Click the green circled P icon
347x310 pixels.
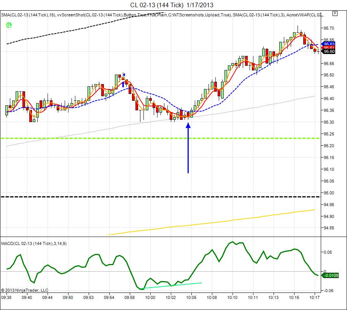click(9, 25)
